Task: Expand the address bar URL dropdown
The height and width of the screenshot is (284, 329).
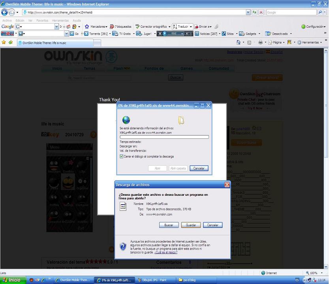Action: [248, 12]
